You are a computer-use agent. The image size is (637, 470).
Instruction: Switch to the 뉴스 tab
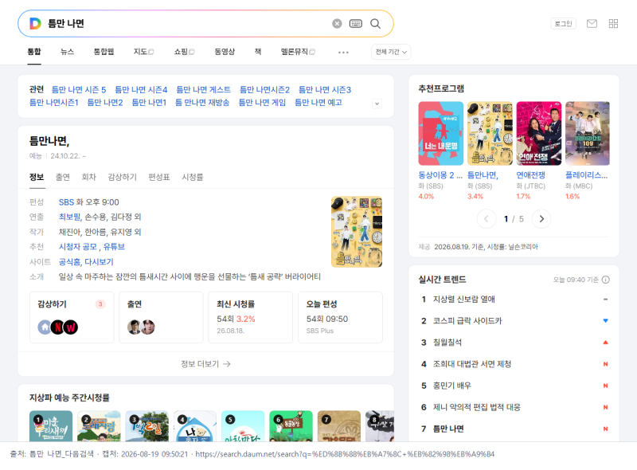67,52
